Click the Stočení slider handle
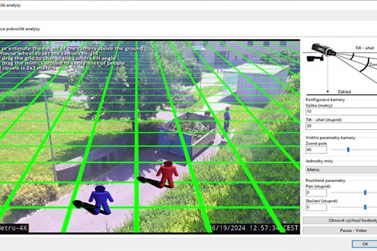Viewport: 377px width, 251px height. click(365, 207)
